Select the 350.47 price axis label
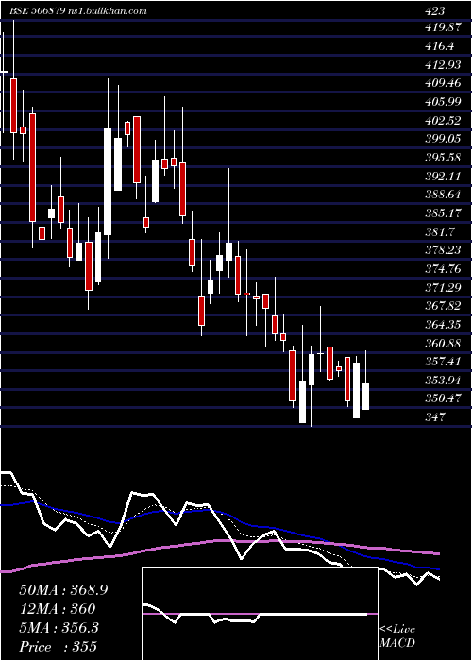 (443, 398)
